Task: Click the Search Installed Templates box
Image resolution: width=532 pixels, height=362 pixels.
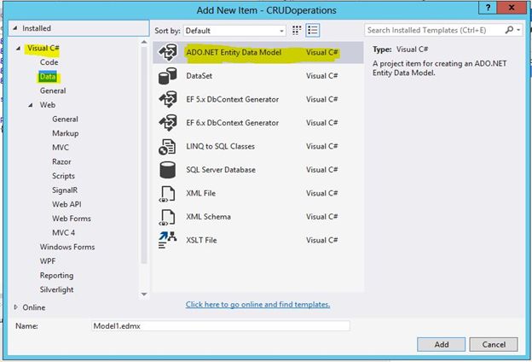Action: (437, 30)
